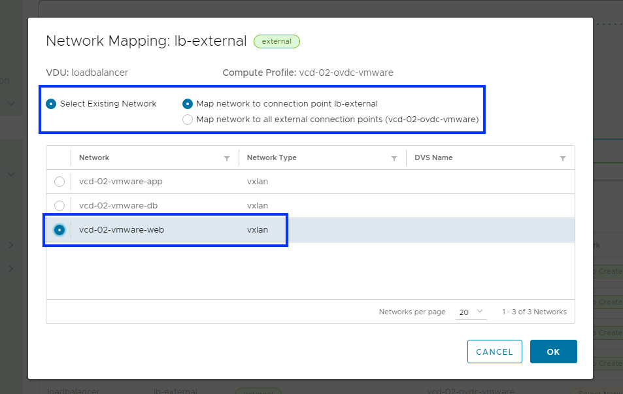623x394 pixels.
Task: Click the vxlan cell in the vcd-02-vmware-app row
Action: pos(257,182)
